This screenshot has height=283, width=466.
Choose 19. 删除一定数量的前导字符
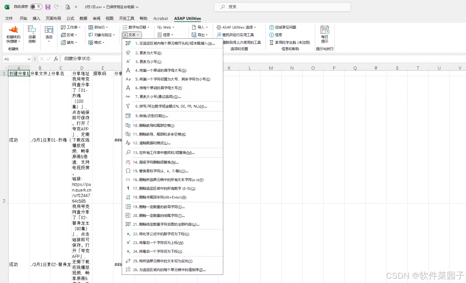[x=172, y=207]
